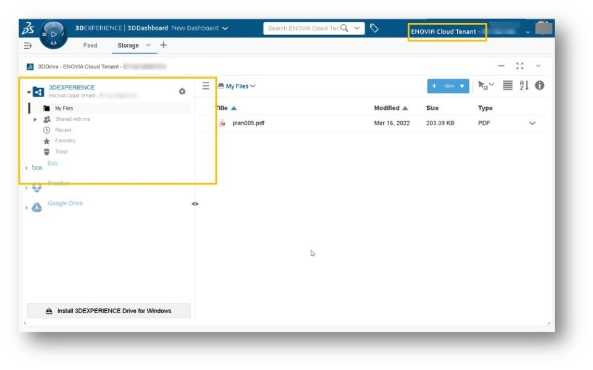Collapse the 3DEXPERIENCE drive tree
Screen dimensions: 593x370
tap(29, 92)
